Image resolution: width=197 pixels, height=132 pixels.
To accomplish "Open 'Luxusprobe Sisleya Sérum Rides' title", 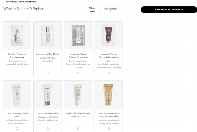I will (x=17, y=115).
